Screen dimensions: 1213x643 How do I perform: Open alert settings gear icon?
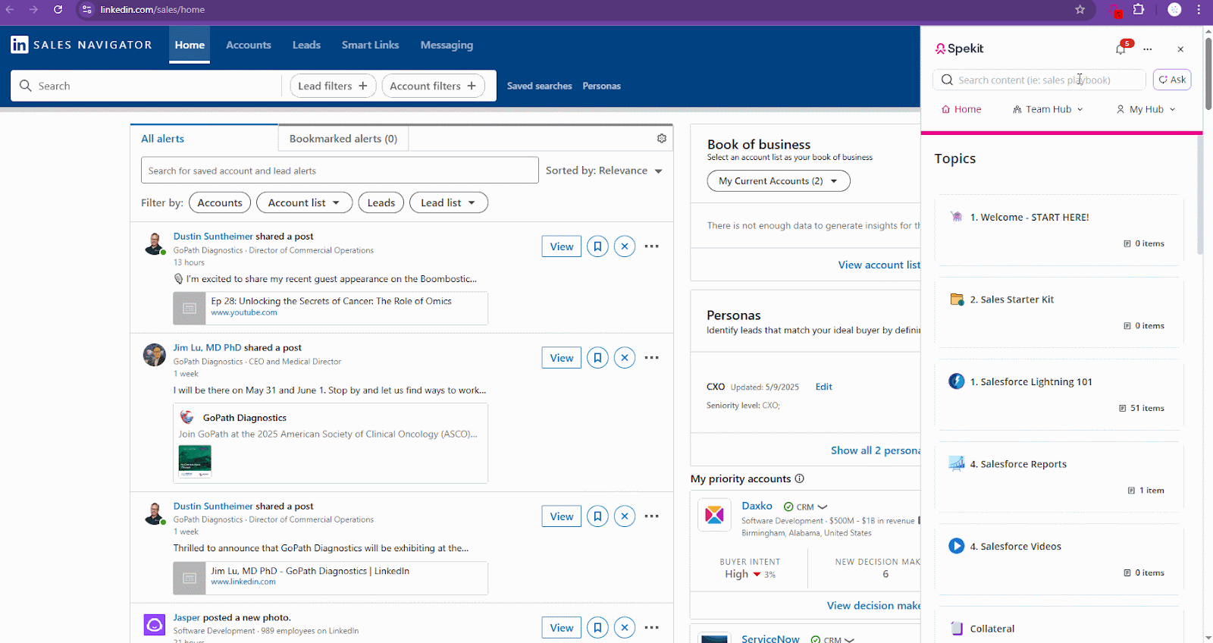(x=662, y=138)
